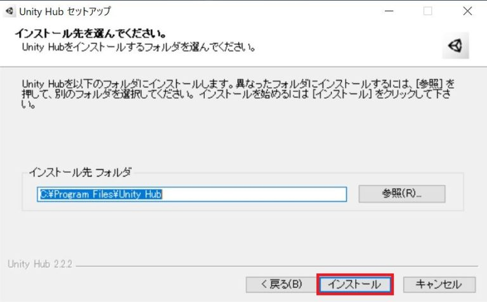The height and width of the screenshot is (302, 487).
Task: Click the Unity Hub 2.2.2 version text
Action: tap(40, 264)
